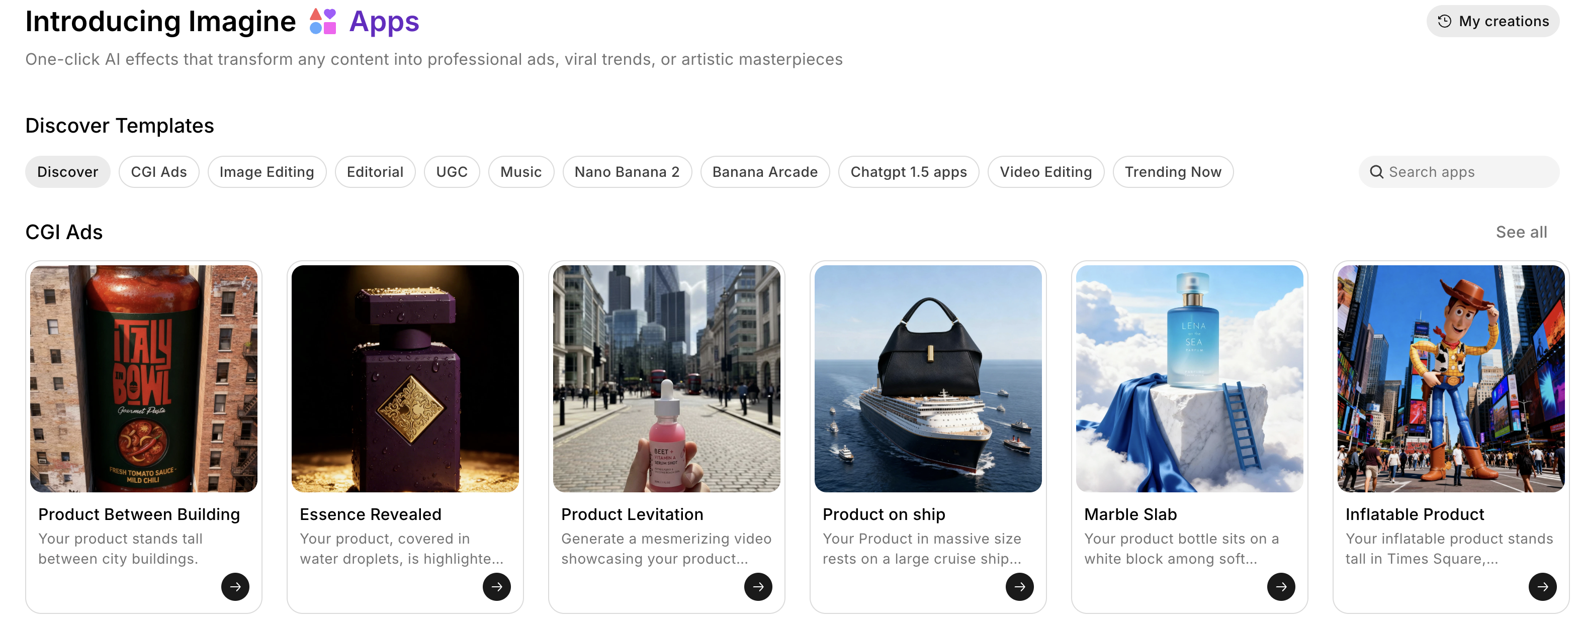Open the Italy Bowl jar thumbnail
Image resolution: width=1579 pixels, height=628 pixels.
[x=144, y=378]
